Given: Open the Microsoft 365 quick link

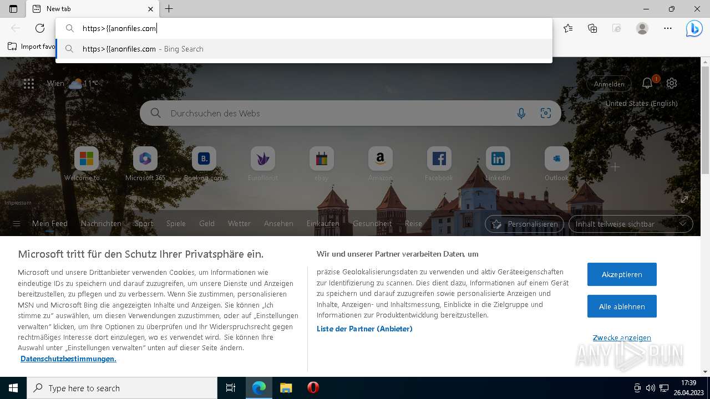Looking at the screenshot, I should click(145, 164).
